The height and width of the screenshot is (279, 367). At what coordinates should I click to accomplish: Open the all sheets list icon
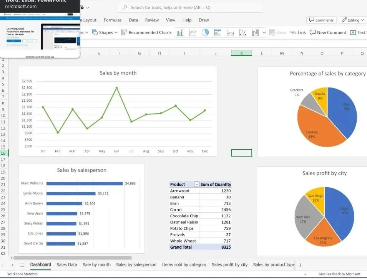(x=22, y=265)
